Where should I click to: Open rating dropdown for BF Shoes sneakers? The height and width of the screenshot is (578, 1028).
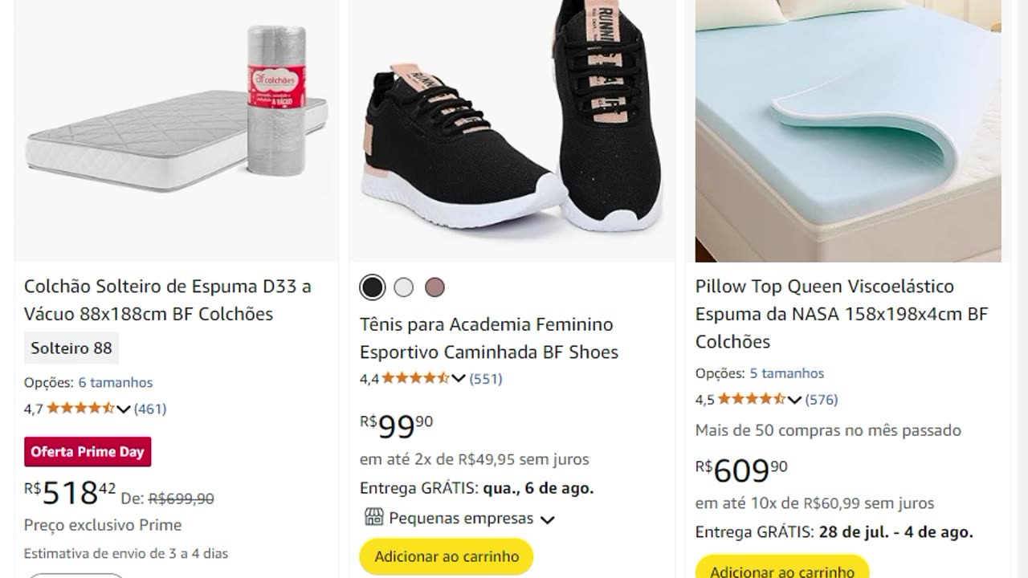[459, 379]
